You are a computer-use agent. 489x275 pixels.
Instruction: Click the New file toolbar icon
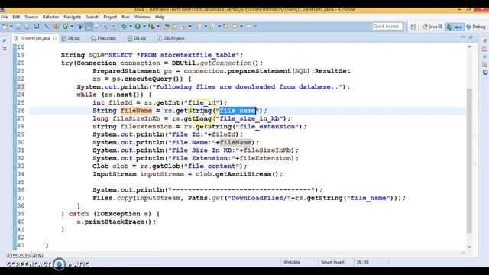tap(5, 27)
